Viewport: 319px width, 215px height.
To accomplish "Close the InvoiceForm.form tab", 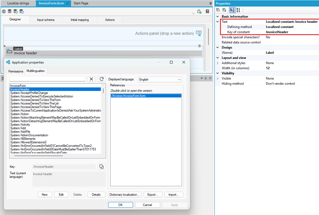I will click(68, 3).
